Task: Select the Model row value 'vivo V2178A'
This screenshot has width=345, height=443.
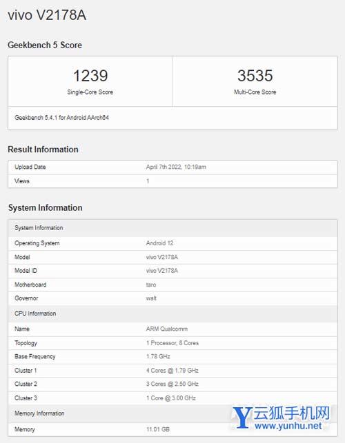Action: [162, 257]
